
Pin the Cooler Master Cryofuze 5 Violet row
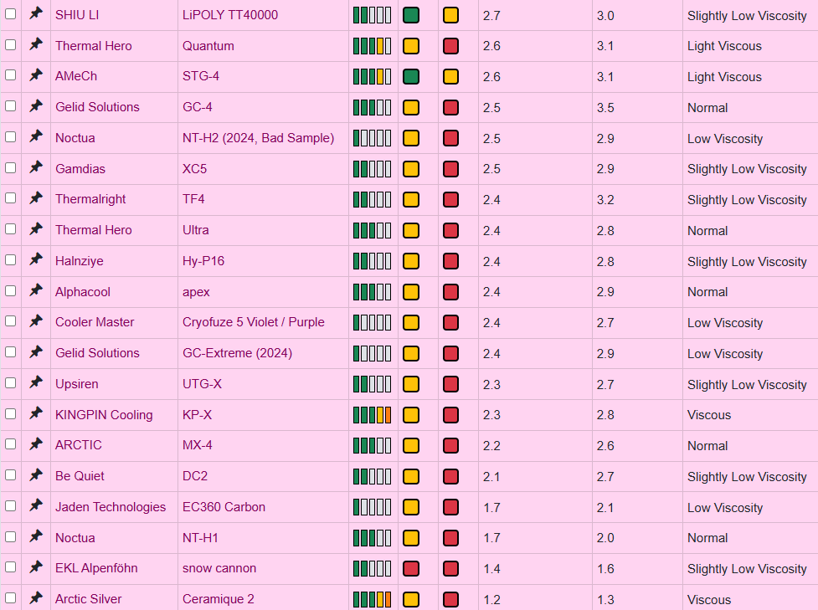(x=35, y=320)
